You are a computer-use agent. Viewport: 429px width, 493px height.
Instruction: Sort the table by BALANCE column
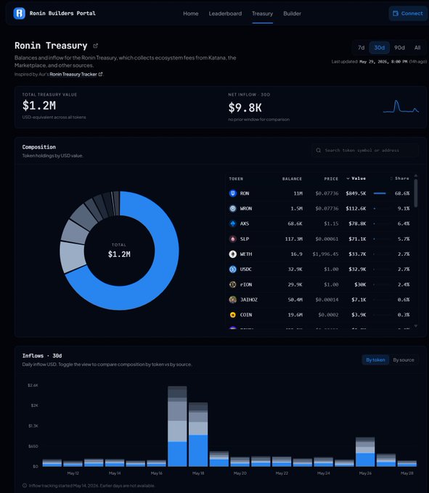(292, 178)
